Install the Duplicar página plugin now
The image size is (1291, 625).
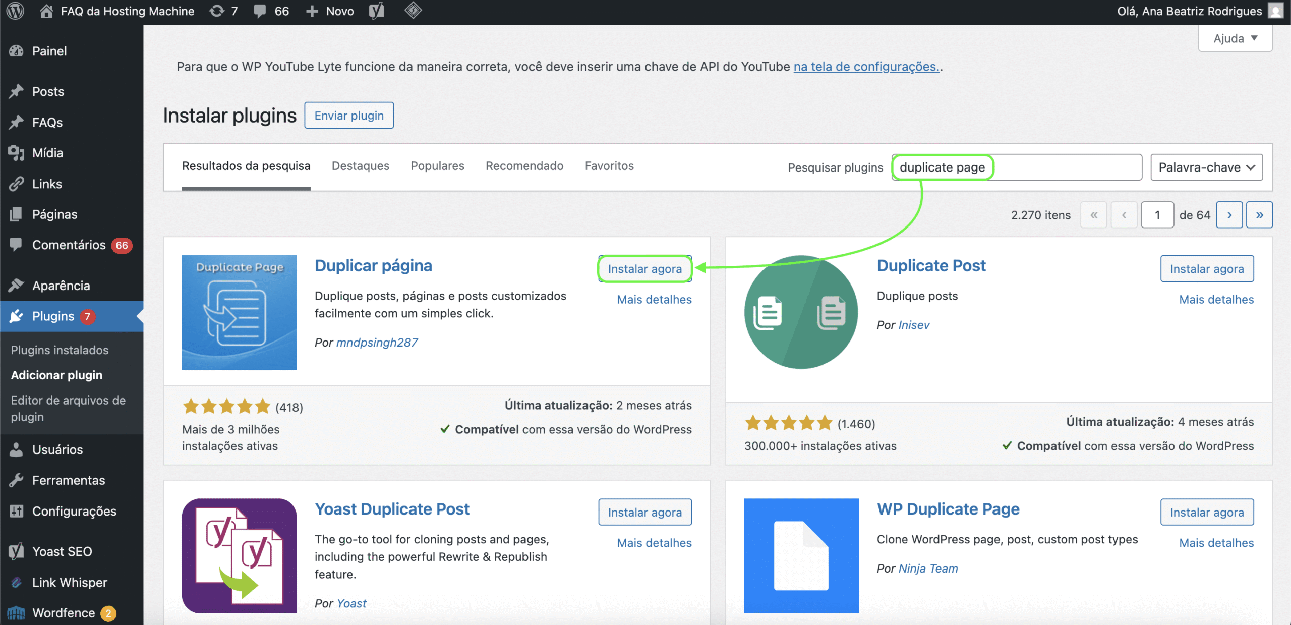coord(644,269)
